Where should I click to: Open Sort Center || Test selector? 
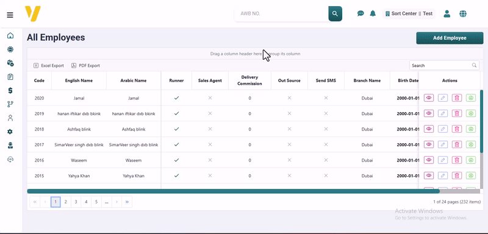(x=409, y=13)
